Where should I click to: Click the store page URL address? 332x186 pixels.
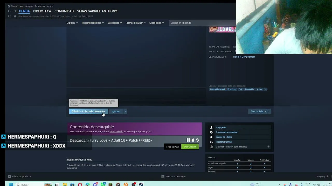[55, 16]
